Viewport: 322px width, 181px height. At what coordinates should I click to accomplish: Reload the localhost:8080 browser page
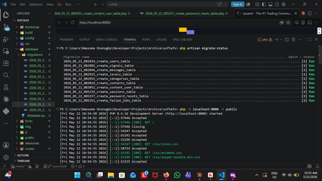[x=72, y=23]
